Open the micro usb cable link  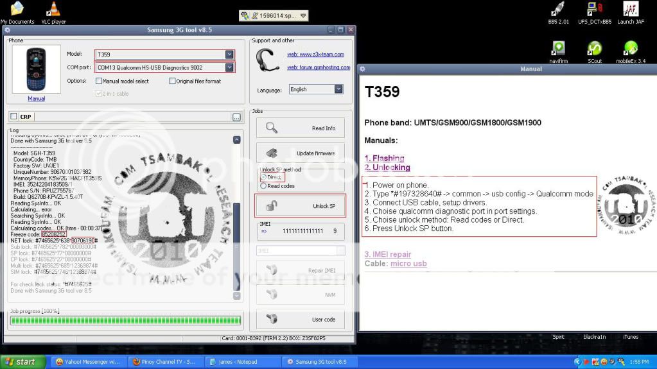pos(408,264)
